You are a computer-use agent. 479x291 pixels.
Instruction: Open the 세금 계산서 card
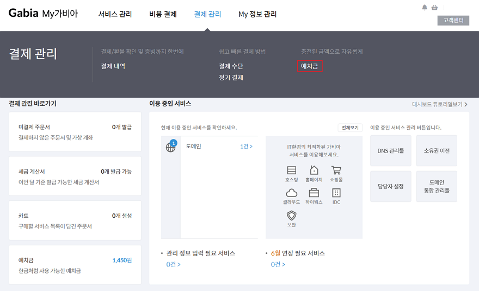(x=75, y=176)
